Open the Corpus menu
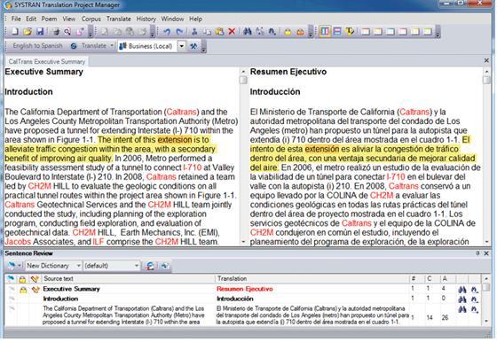Screen dimensions: 497x342 tap(91, 19)
